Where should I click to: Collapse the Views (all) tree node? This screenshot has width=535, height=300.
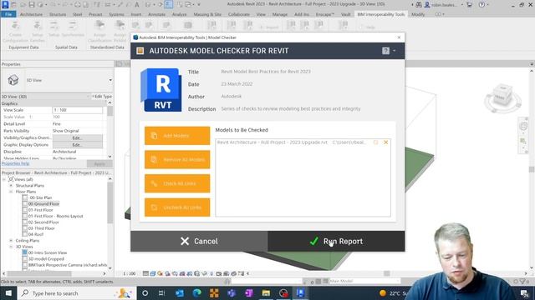tap(4, 179)
